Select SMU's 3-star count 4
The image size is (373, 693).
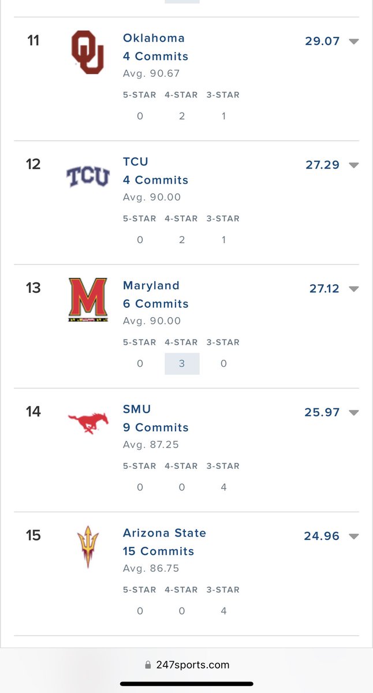pos(223,487)
